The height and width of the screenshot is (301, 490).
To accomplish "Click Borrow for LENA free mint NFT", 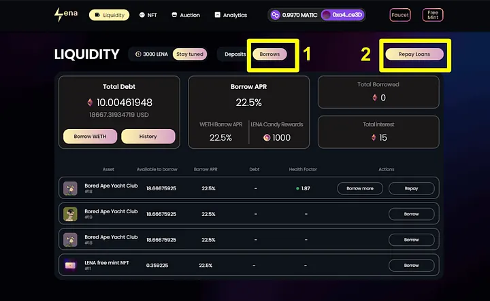I will pos(411,266).
